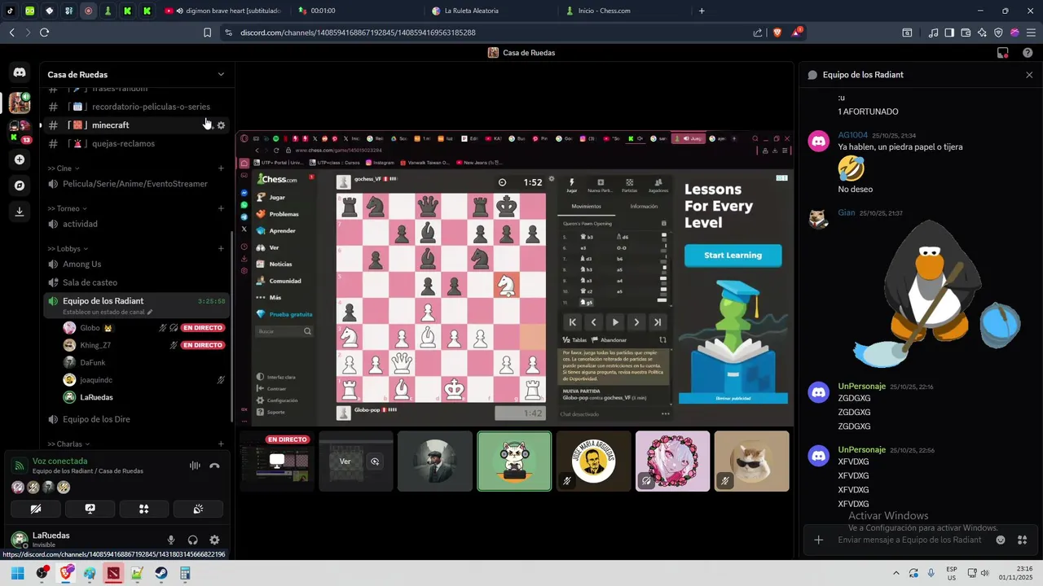Close the Equipo de los Radiant chat panel
This screenshot has width=1043, height=586.
(1029, 75)
